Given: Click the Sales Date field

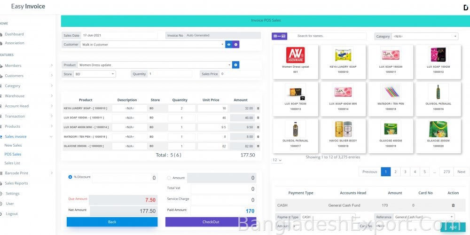Looking at the screenshot, I should (119, 35).
